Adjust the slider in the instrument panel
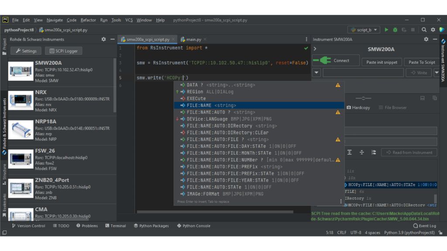The width and height of the screenshot is (447, 251). (x=363, y=98)
